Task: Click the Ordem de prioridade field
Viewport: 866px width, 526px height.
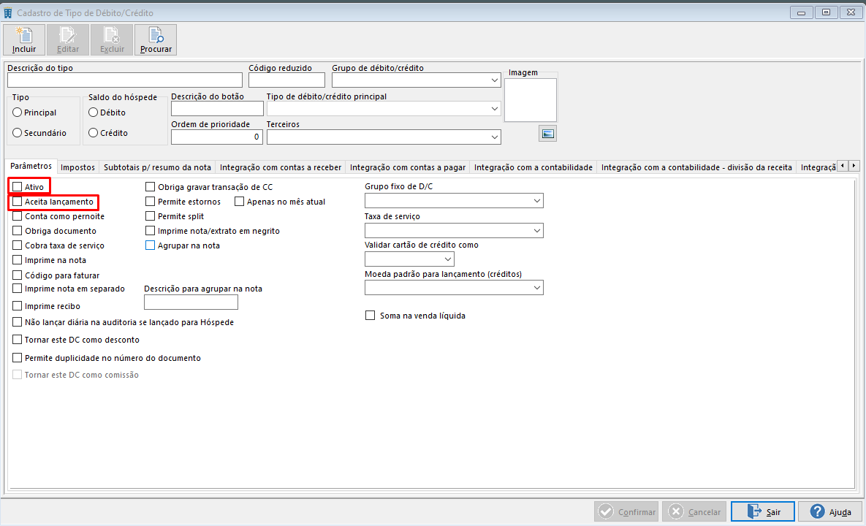Action: [216, 137]
